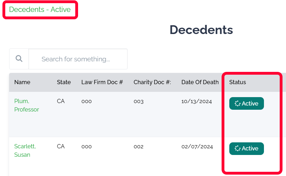Click charity doc number 002 cell

139,147
